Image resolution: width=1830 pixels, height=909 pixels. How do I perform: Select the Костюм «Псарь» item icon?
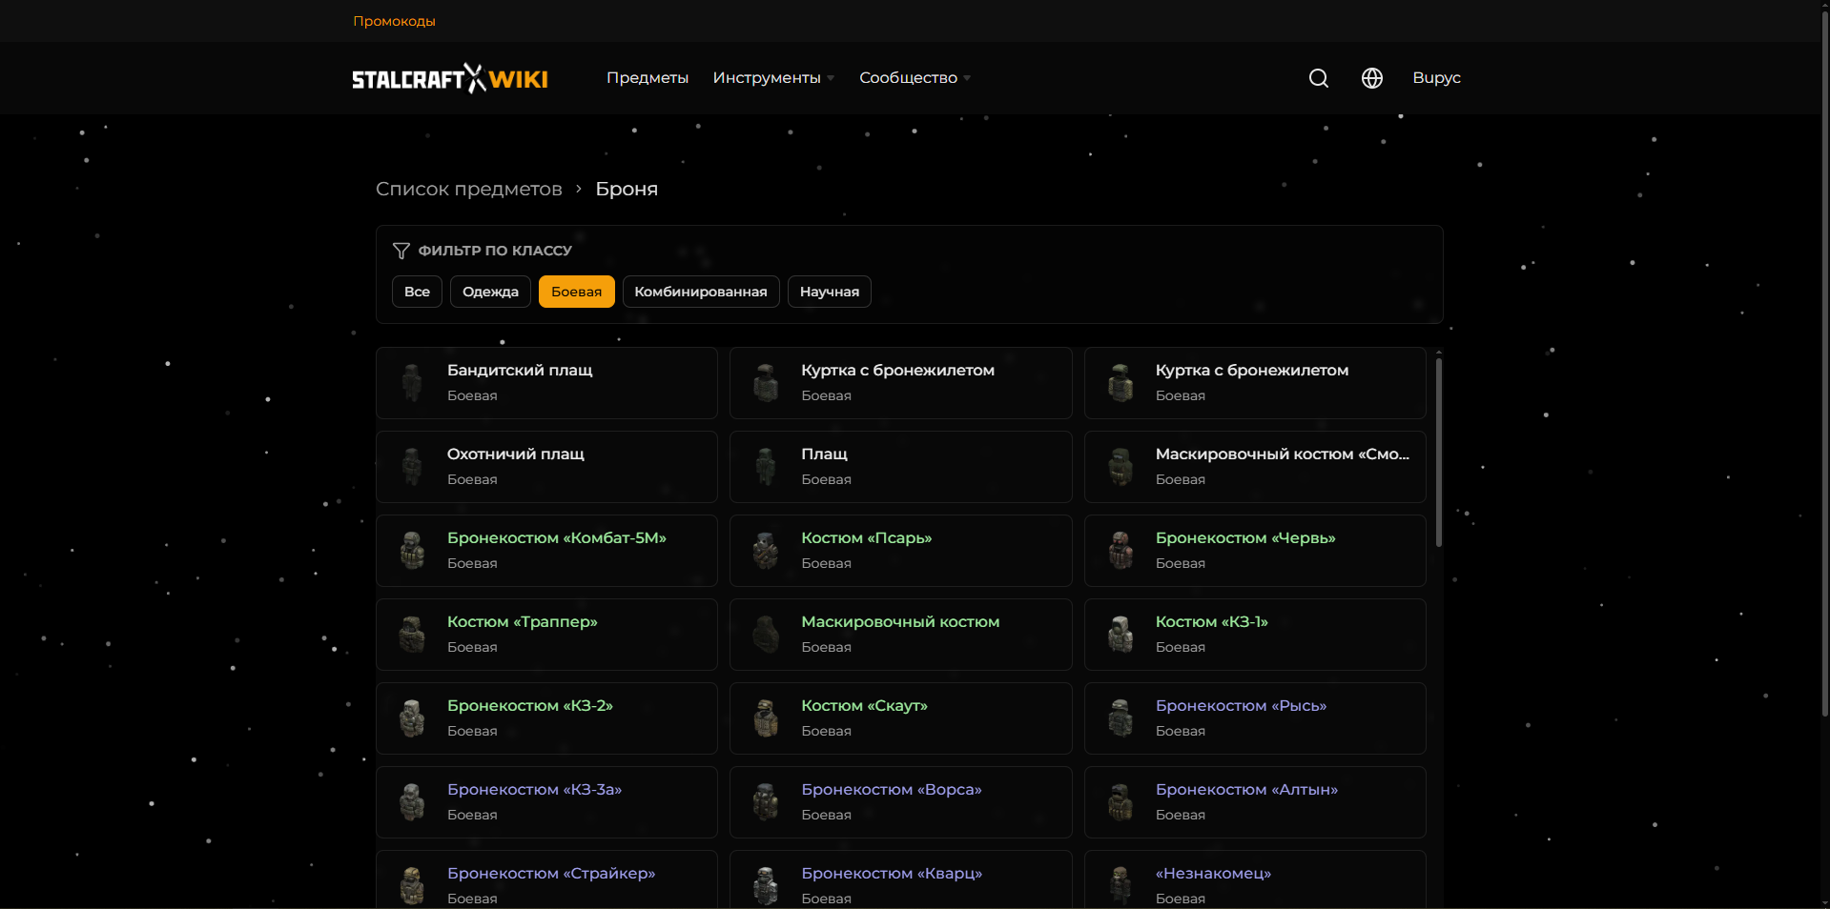coord(766,551)
